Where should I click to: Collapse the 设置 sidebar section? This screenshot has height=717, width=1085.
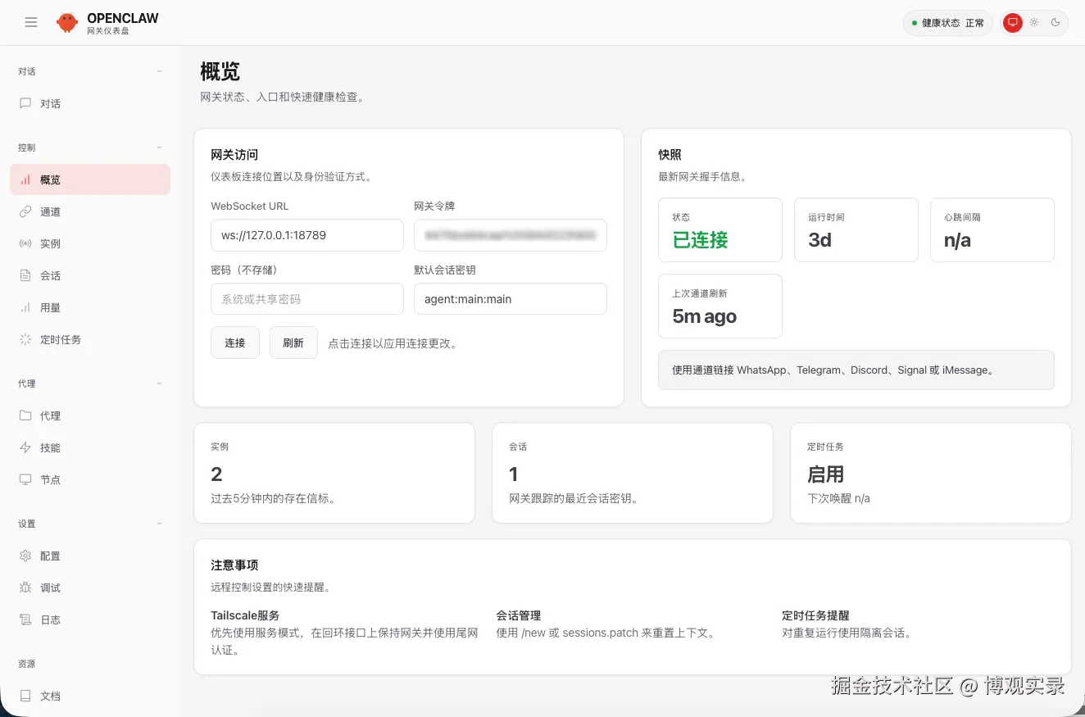point(159,524)
